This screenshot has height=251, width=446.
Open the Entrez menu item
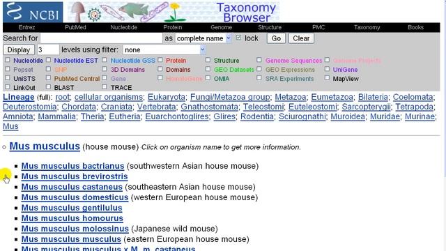click(26, 27)
